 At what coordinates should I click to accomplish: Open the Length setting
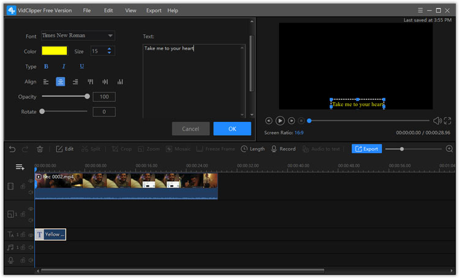[253, 149]
